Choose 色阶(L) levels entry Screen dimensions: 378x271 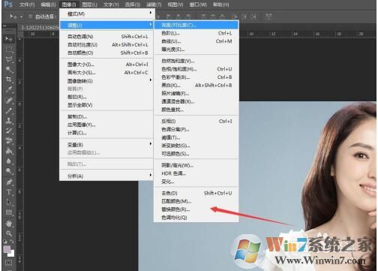[x=196, y=33]
